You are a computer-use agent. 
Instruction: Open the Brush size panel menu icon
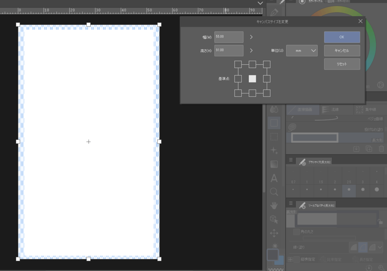tap(291, 160)
